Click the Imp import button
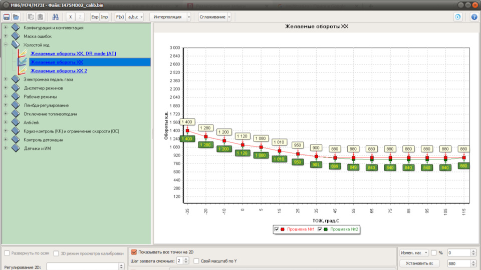Screen dimensions: 481x270 tap(104, 17)
